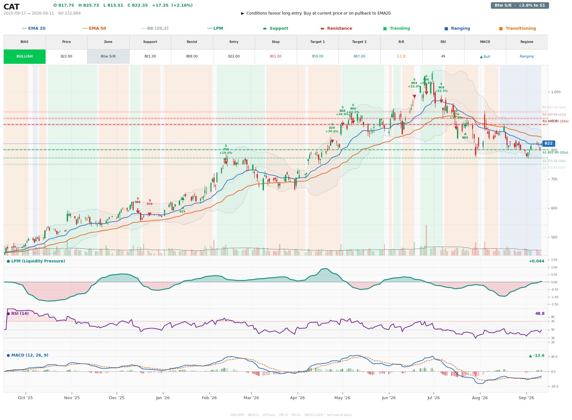Click the sell signal marker labeled 579
This screenshot has width=572, height=420.
149,214
